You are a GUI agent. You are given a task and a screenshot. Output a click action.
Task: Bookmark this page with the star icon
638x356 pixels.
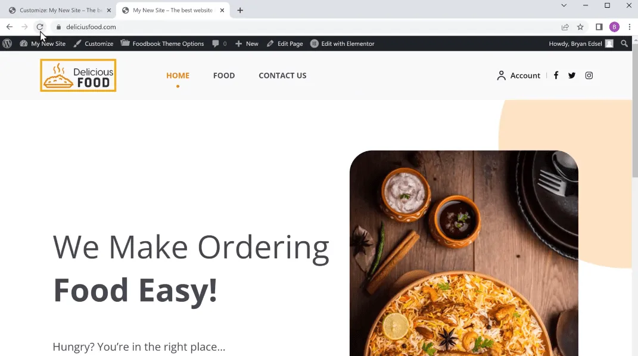tap(580, 27)
